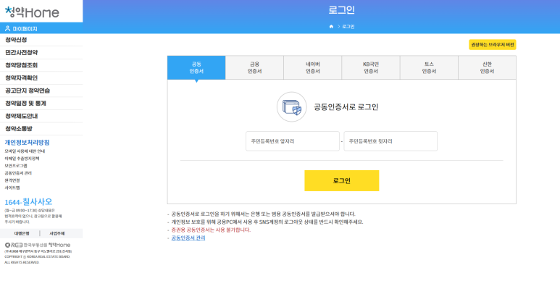560x281 pixels.
Task: Select the 신한 인증서 tab
Action: [487, 67]
